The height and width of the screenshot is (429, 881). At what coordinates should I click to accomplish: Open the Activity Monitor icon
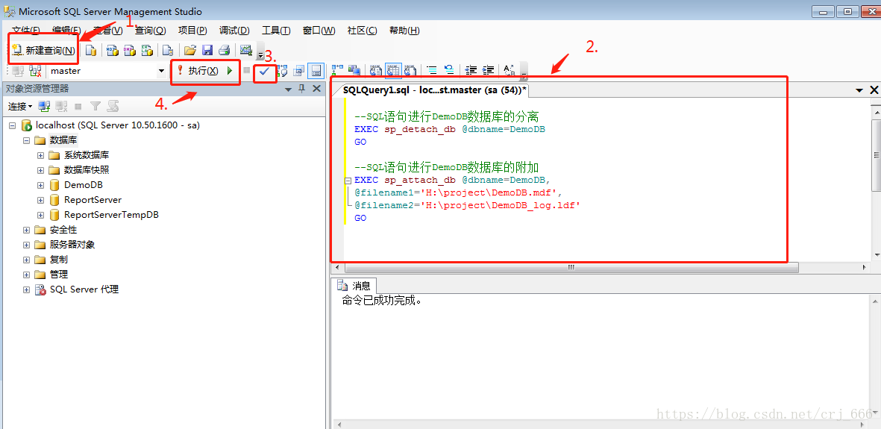click(x=245, y=50)
